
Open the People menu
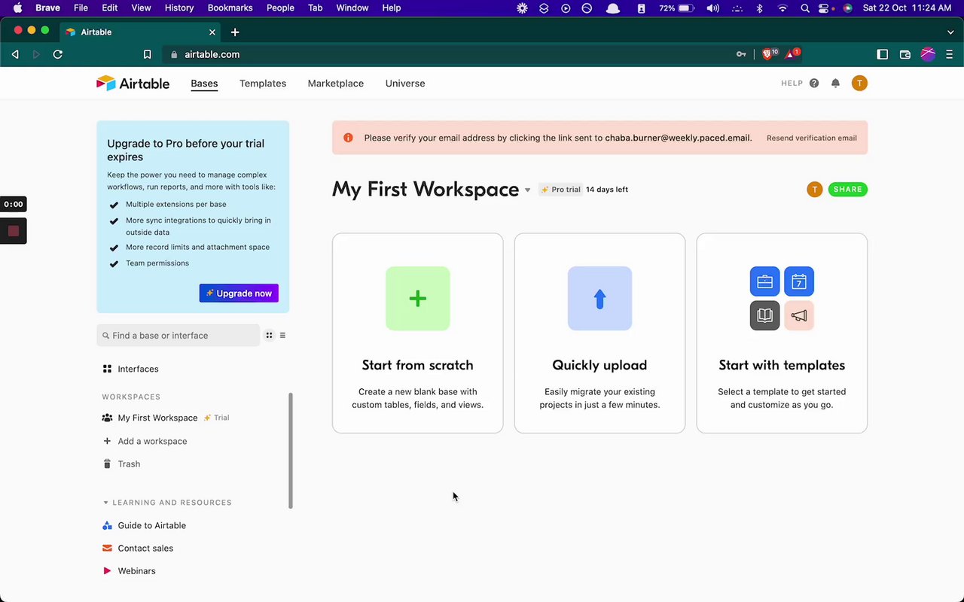coord(280,8)
